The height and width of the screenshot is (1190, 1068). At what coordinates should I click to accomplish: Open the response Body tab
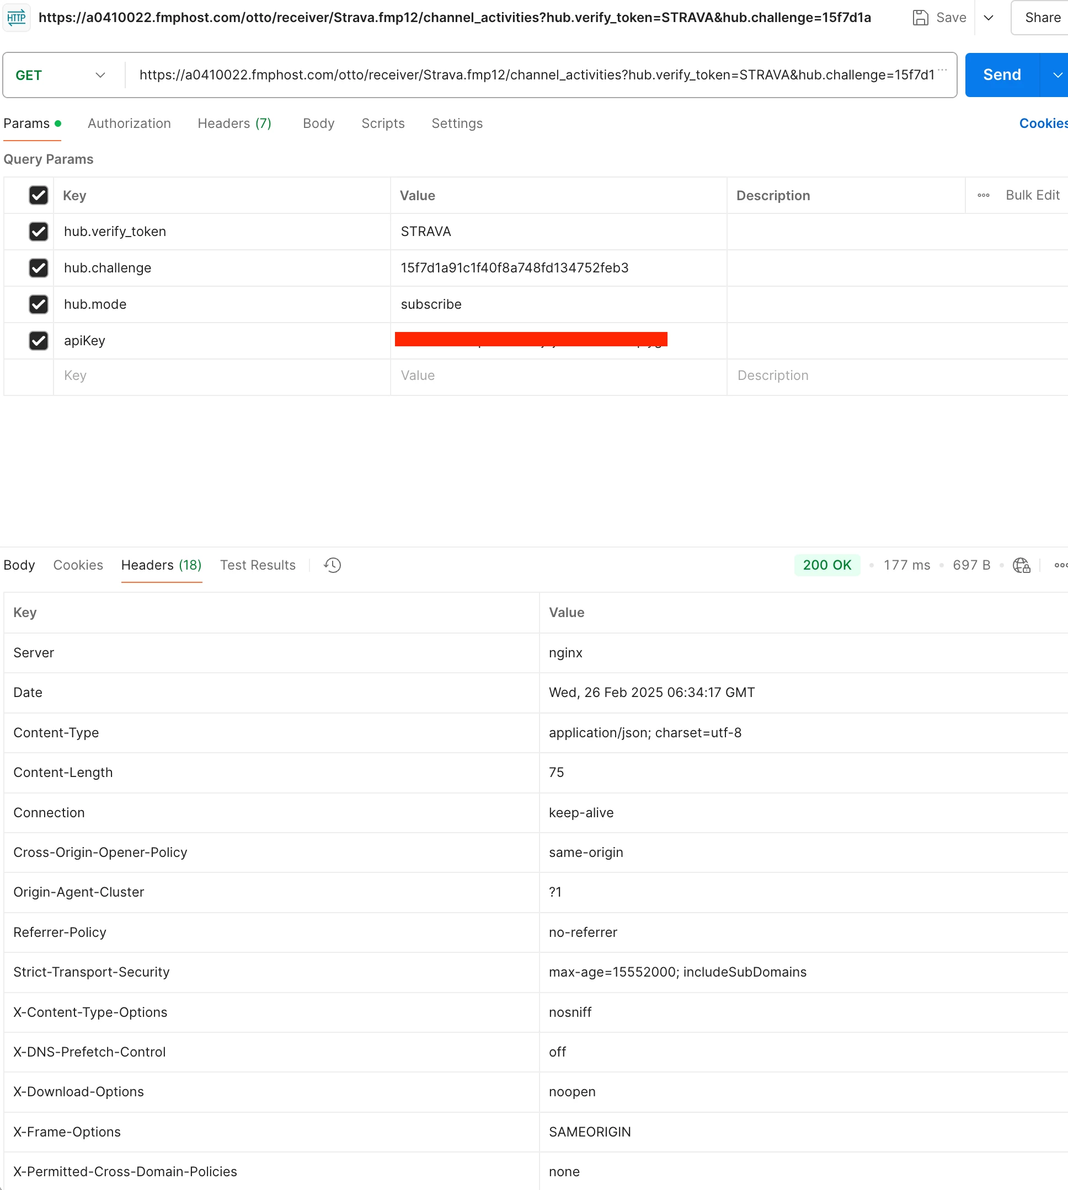pos(19,565)
